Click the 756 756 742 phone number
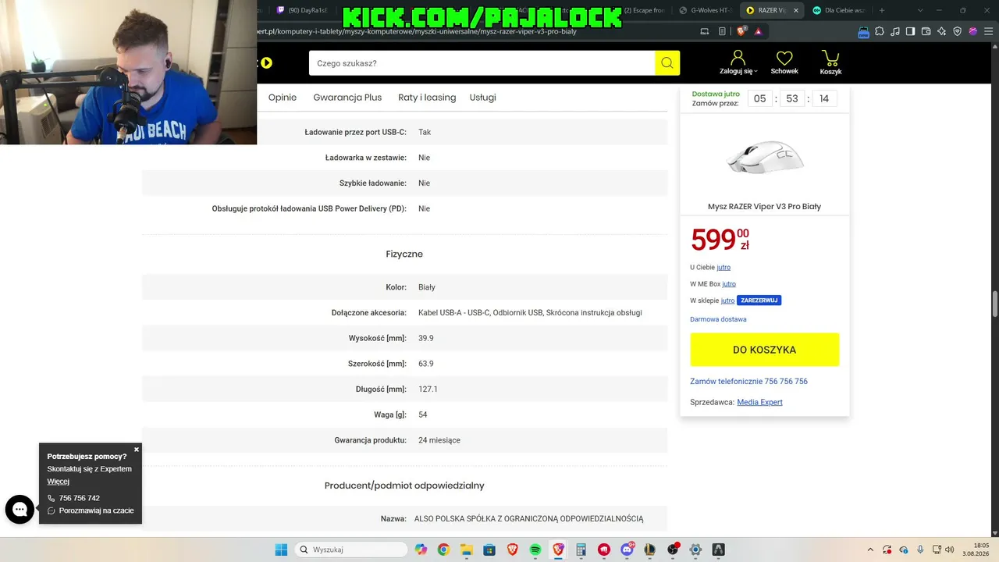Image resolution: width=999 pixels, height=562 pixels. pyautogui.click(x=80, y=498)
